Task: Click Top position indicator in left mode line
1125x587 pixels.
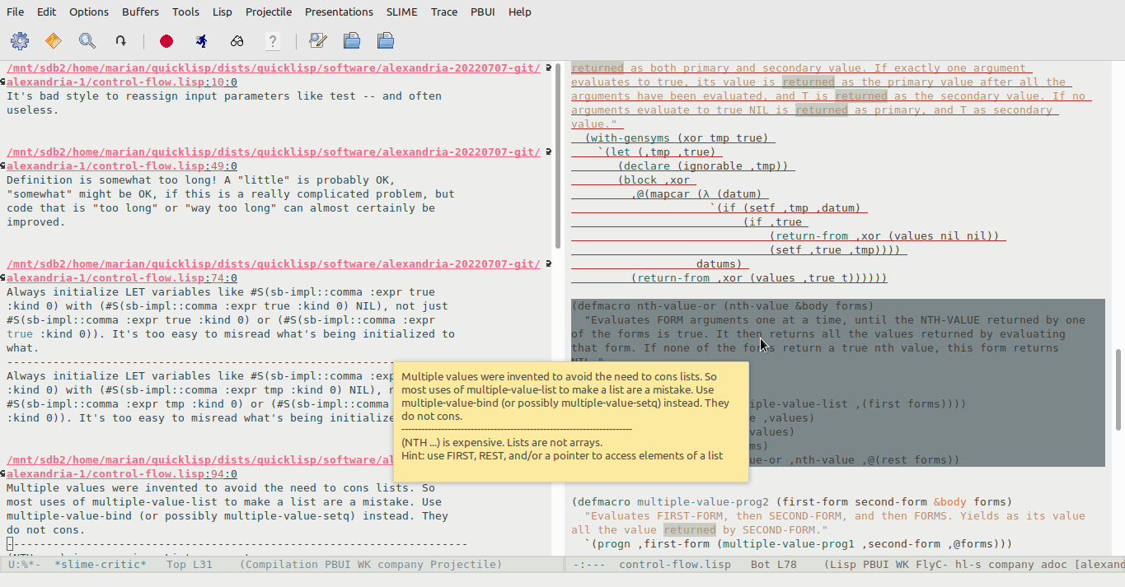Action: click(176, 565)
